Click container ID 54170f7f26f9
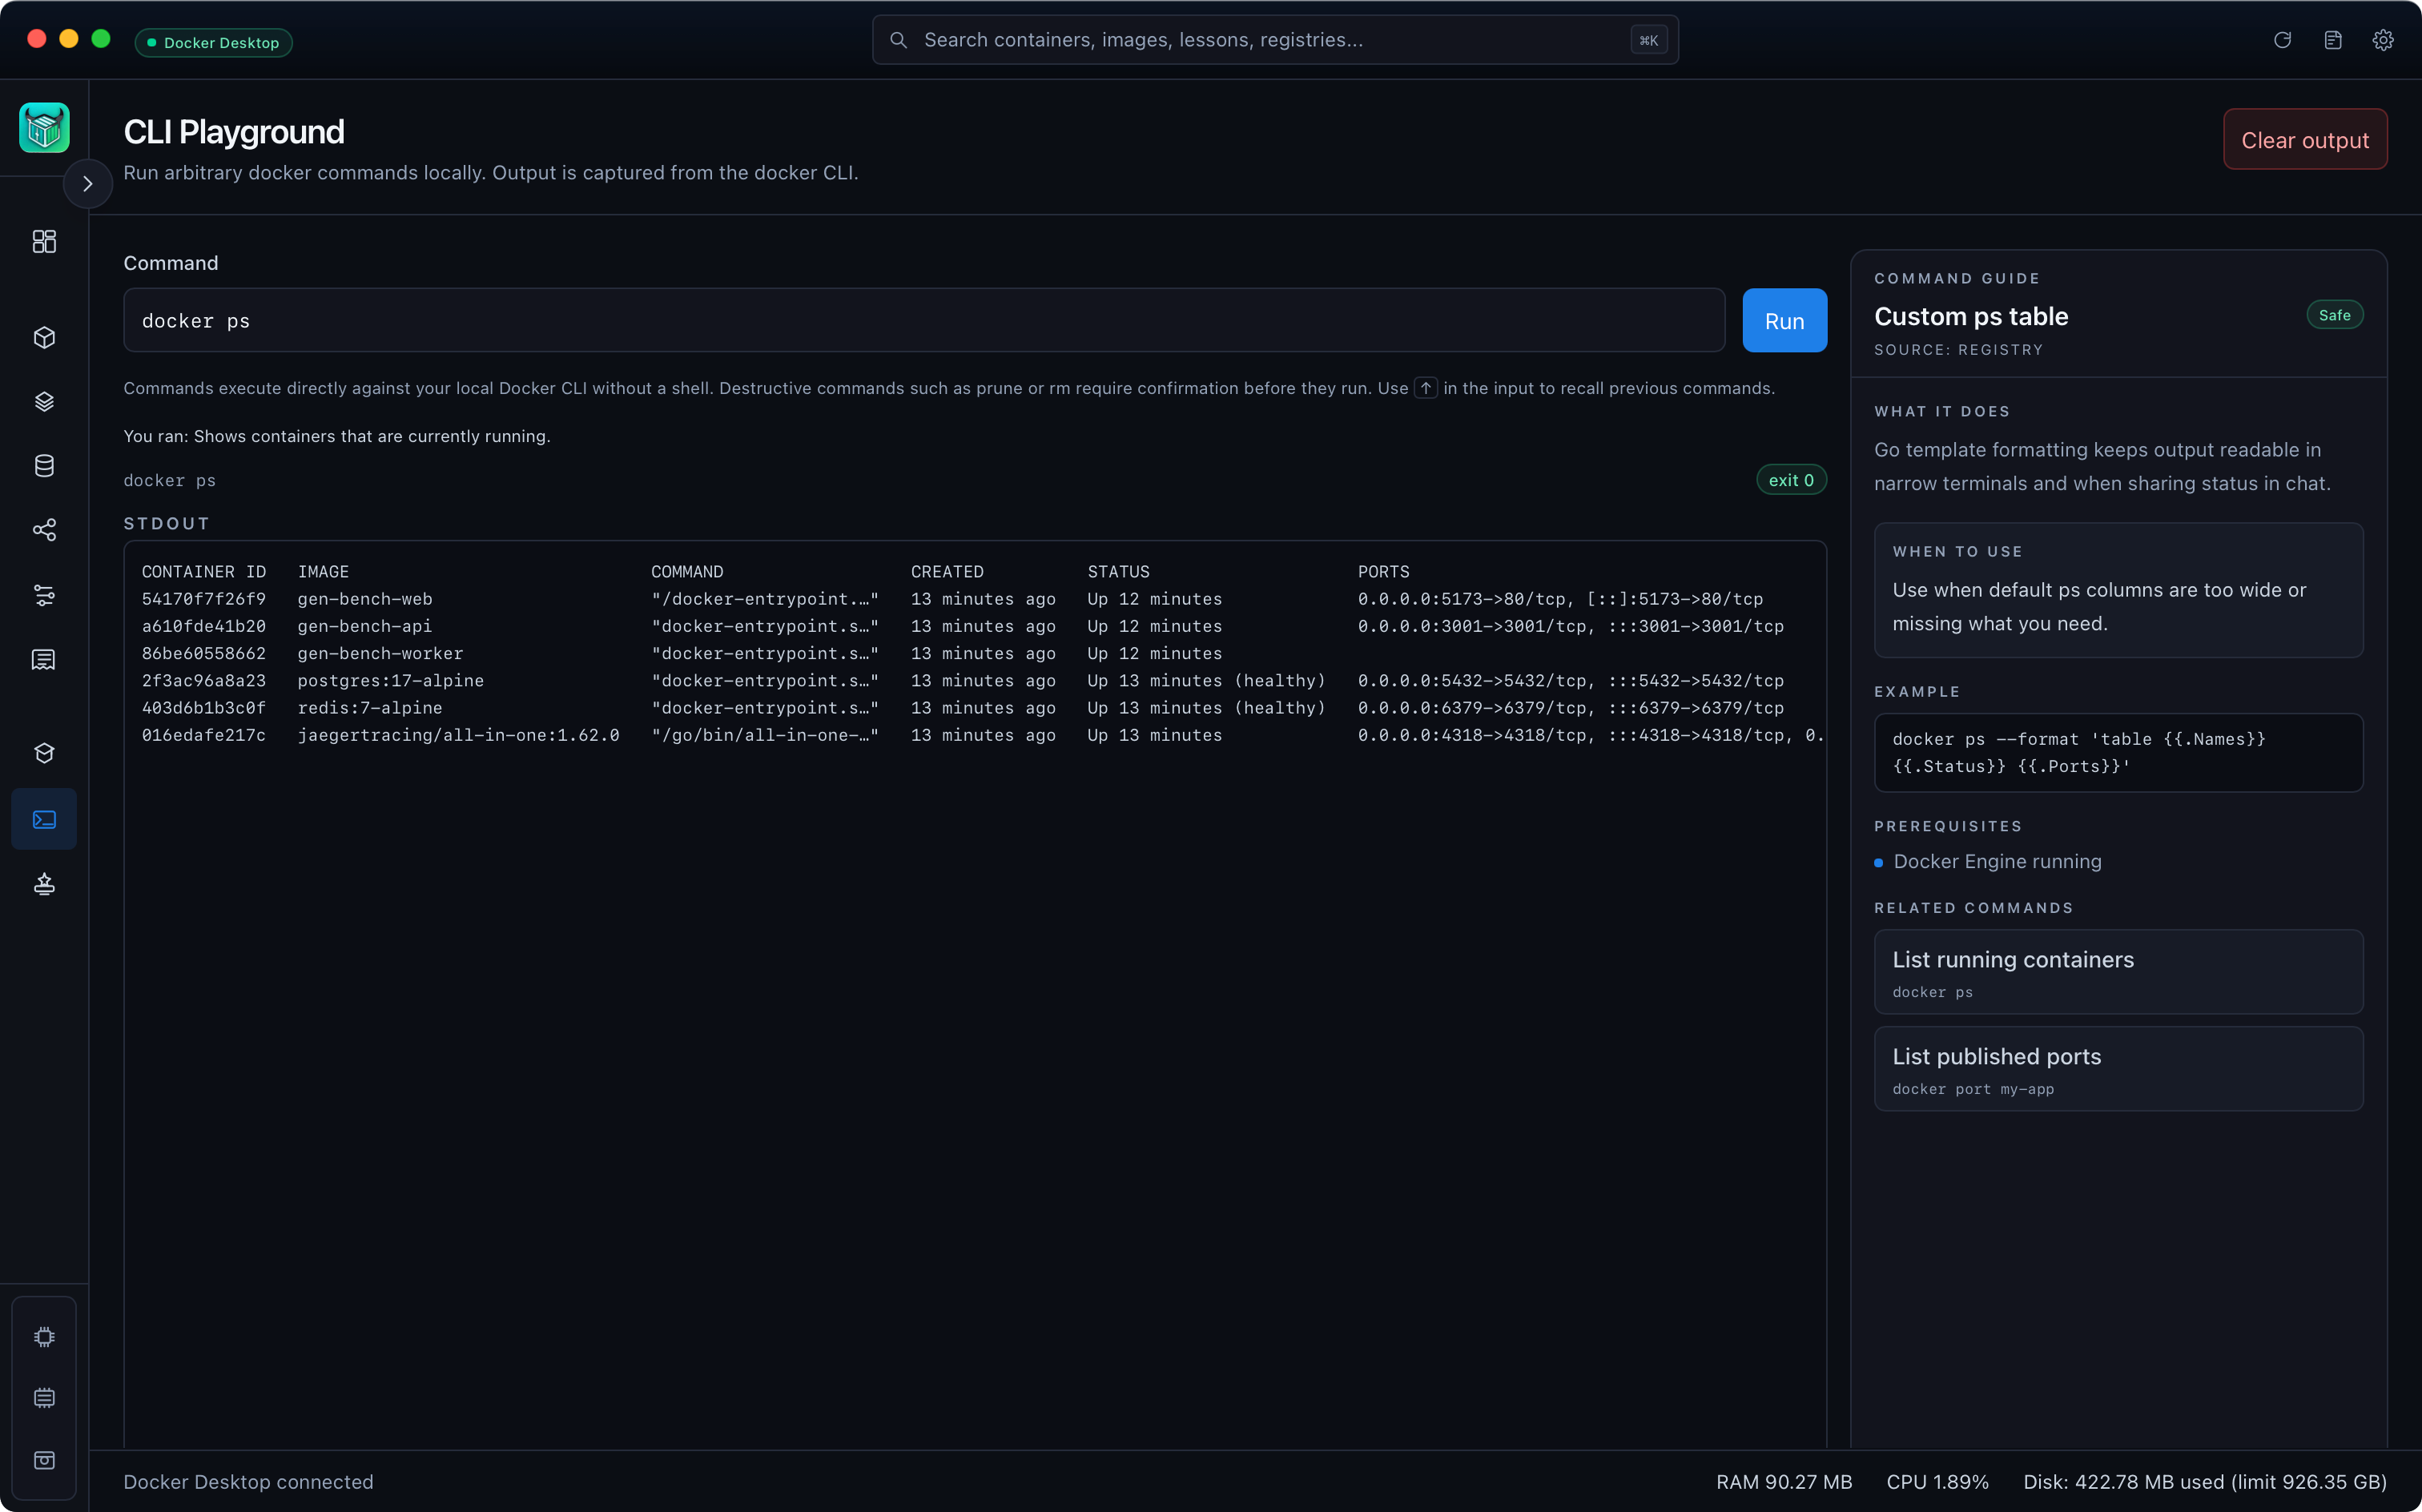Viewport: 2422px width, 1512px height. point(204,599)
